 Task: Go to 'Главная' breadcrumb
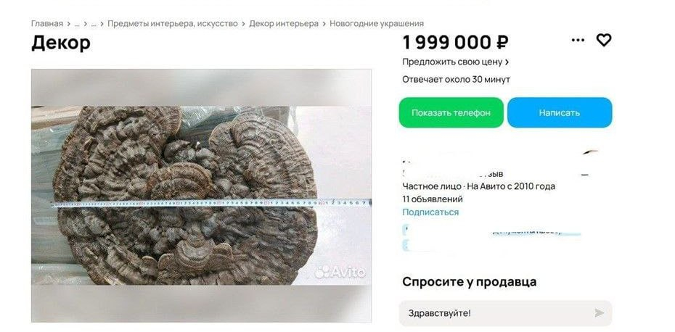pos(47,24)
